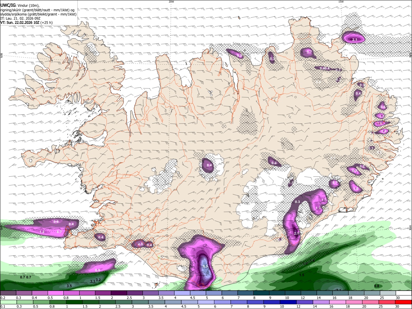Screen dimensions: 412x309
Task: Choose the darkest purple snow-scale swatch at 2
Action: point(119,293)
